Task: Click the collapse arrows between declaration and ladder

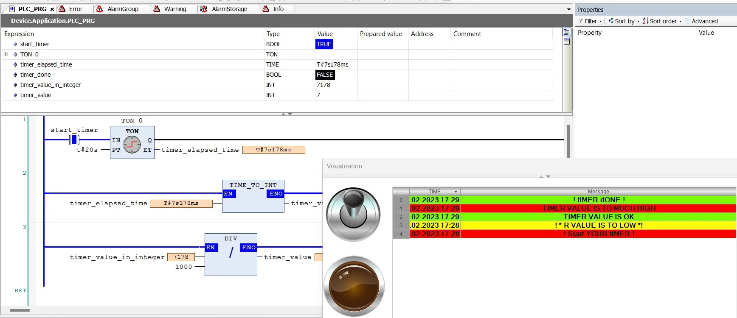Action: 287,114
